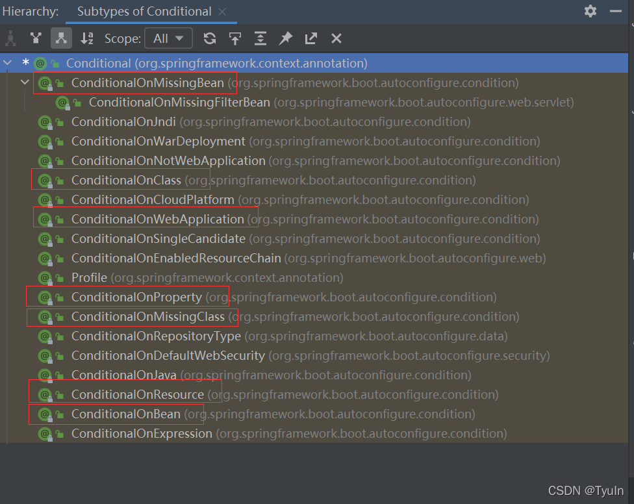The image size is (634, 504).
Task: Select ConditionalOnWarDeployment row
Action: [x=314, y=141]
